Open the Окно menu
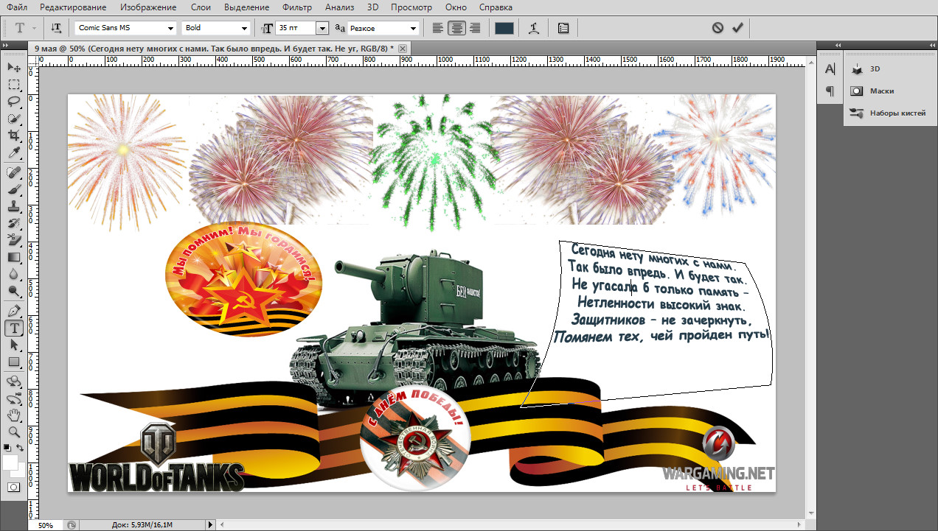The image size is (938, 531). click(456, 7)
